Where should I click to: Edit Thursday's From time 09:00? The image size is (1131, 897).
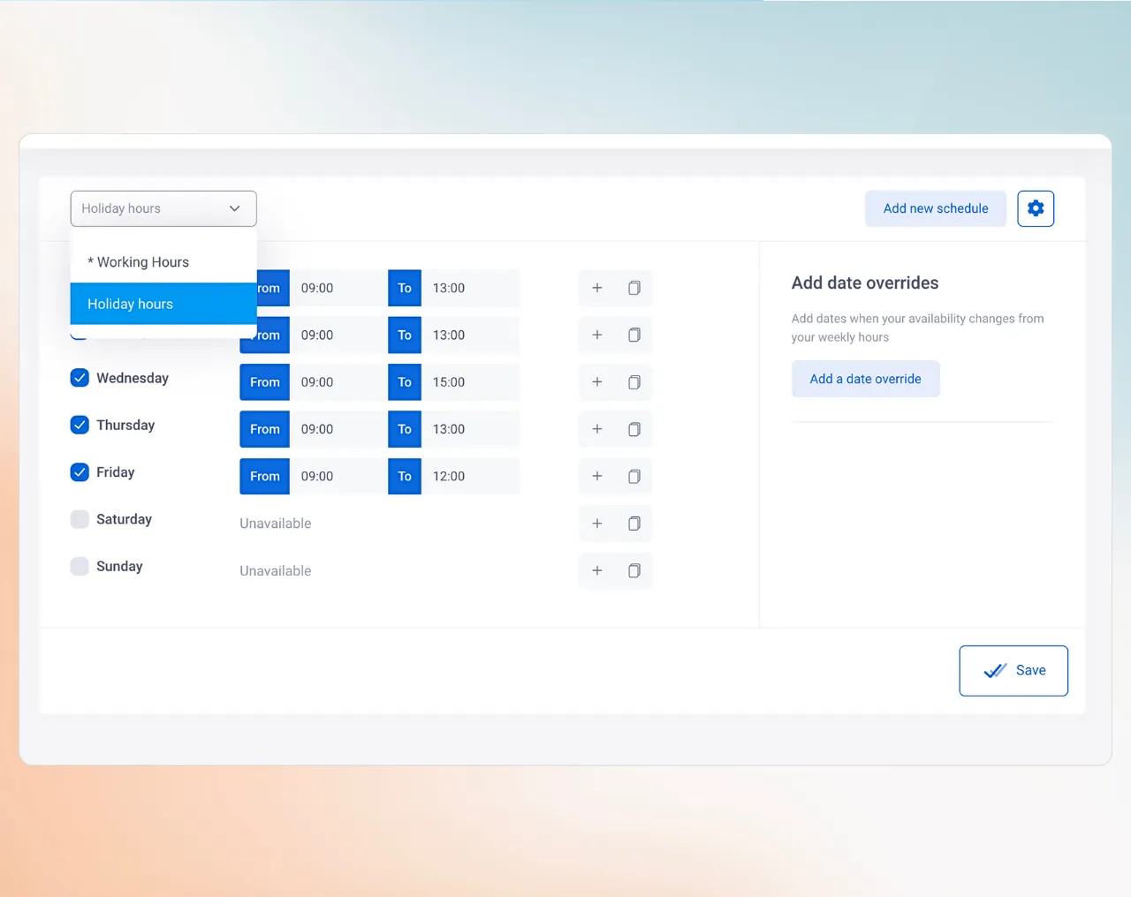(338, 429)
